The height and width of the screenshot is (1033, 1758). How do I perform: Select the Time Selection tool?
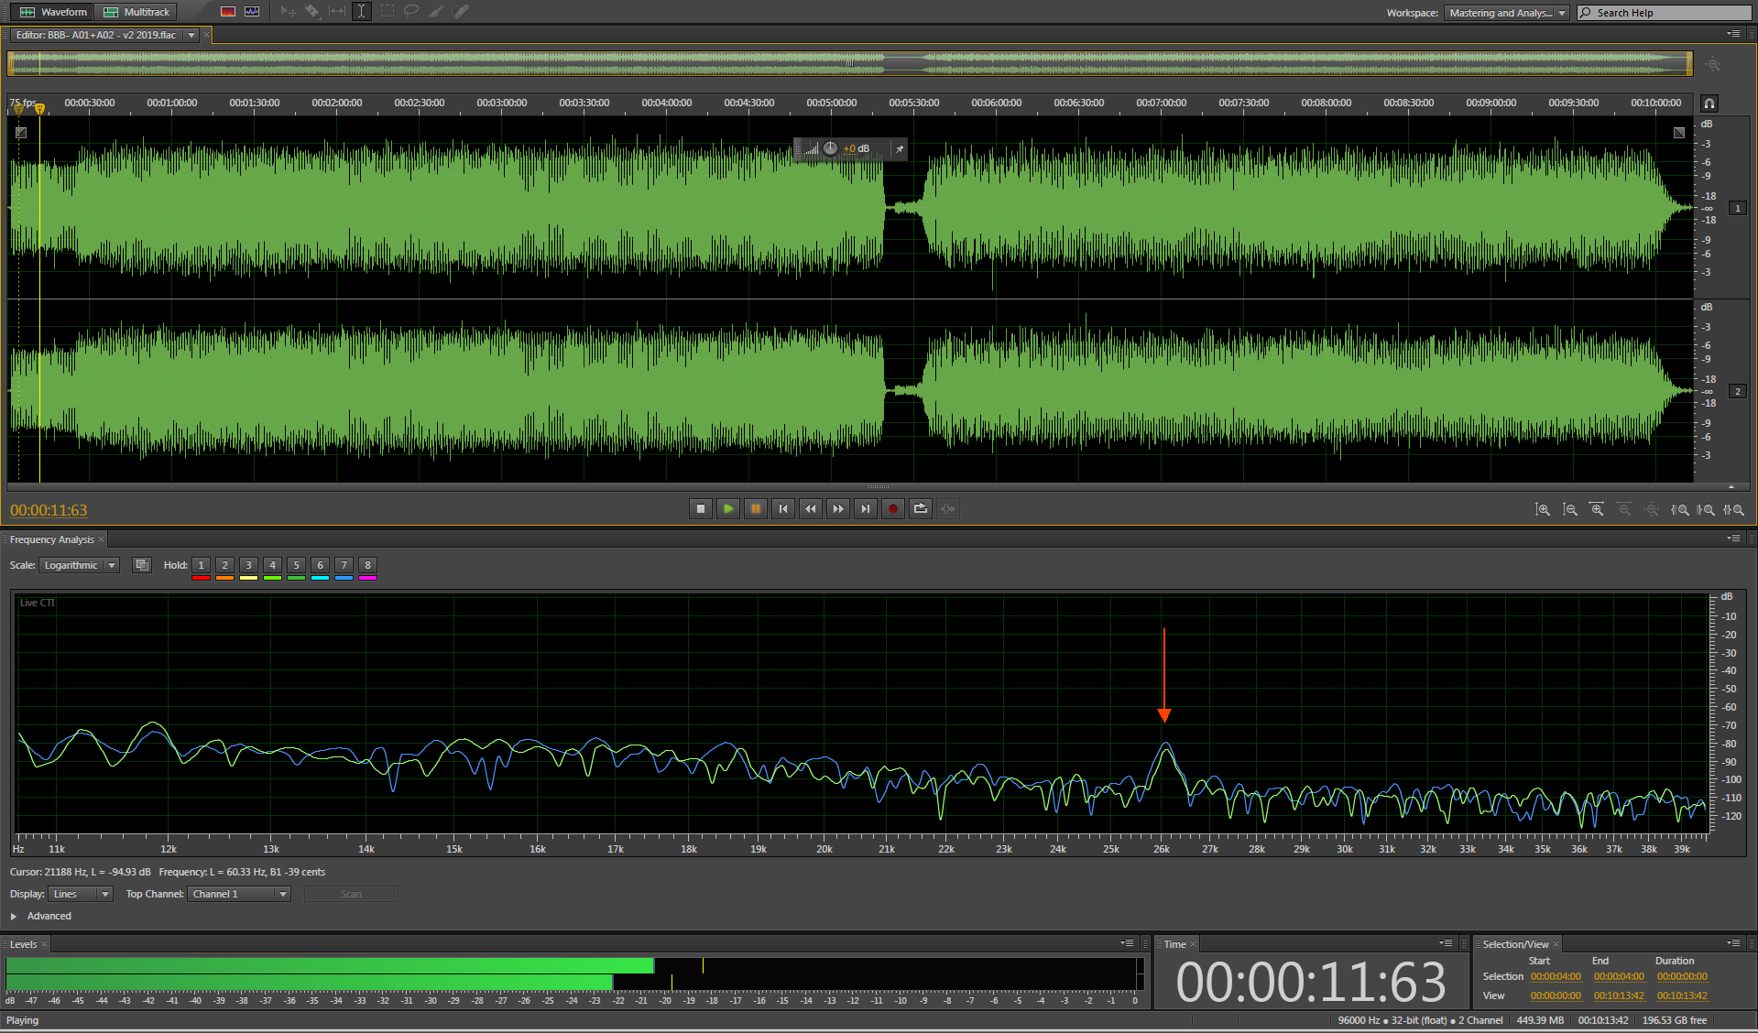click(362, 12)
